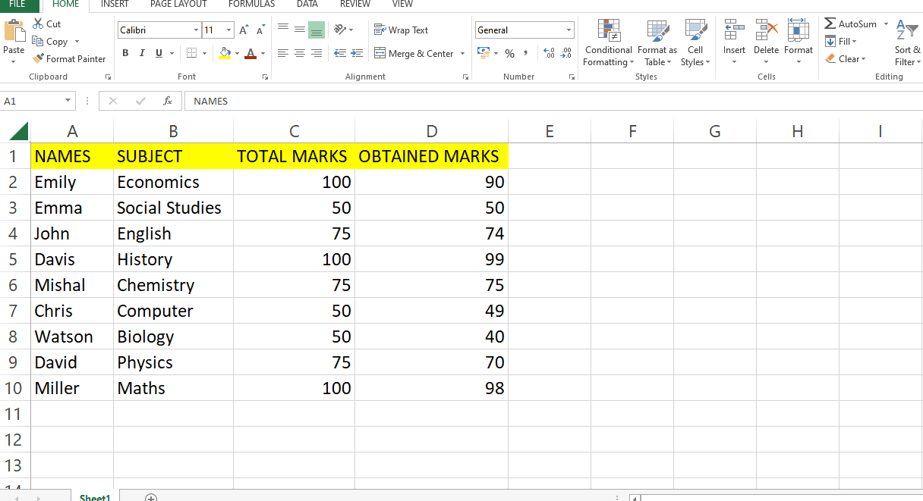
Task: Switch to FORMULAS tab
Action: (x=251, y=5)
